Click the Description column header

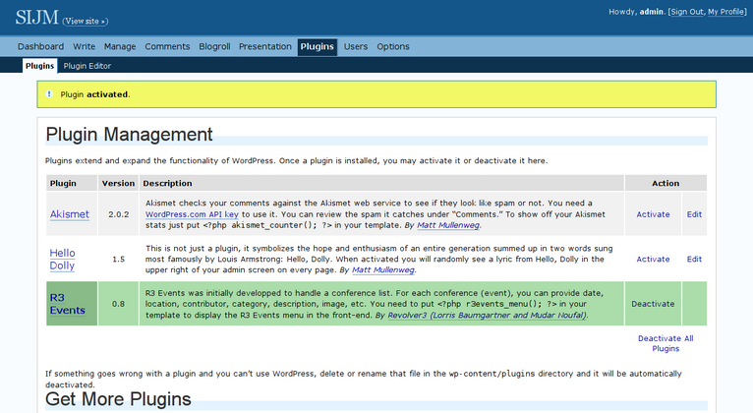tap(381, 183)
